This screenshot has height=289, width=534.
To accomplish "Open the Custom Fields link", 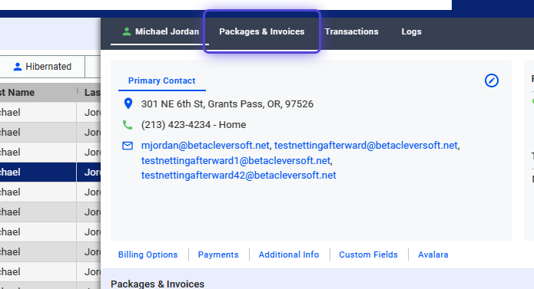I will pos(369,255).
